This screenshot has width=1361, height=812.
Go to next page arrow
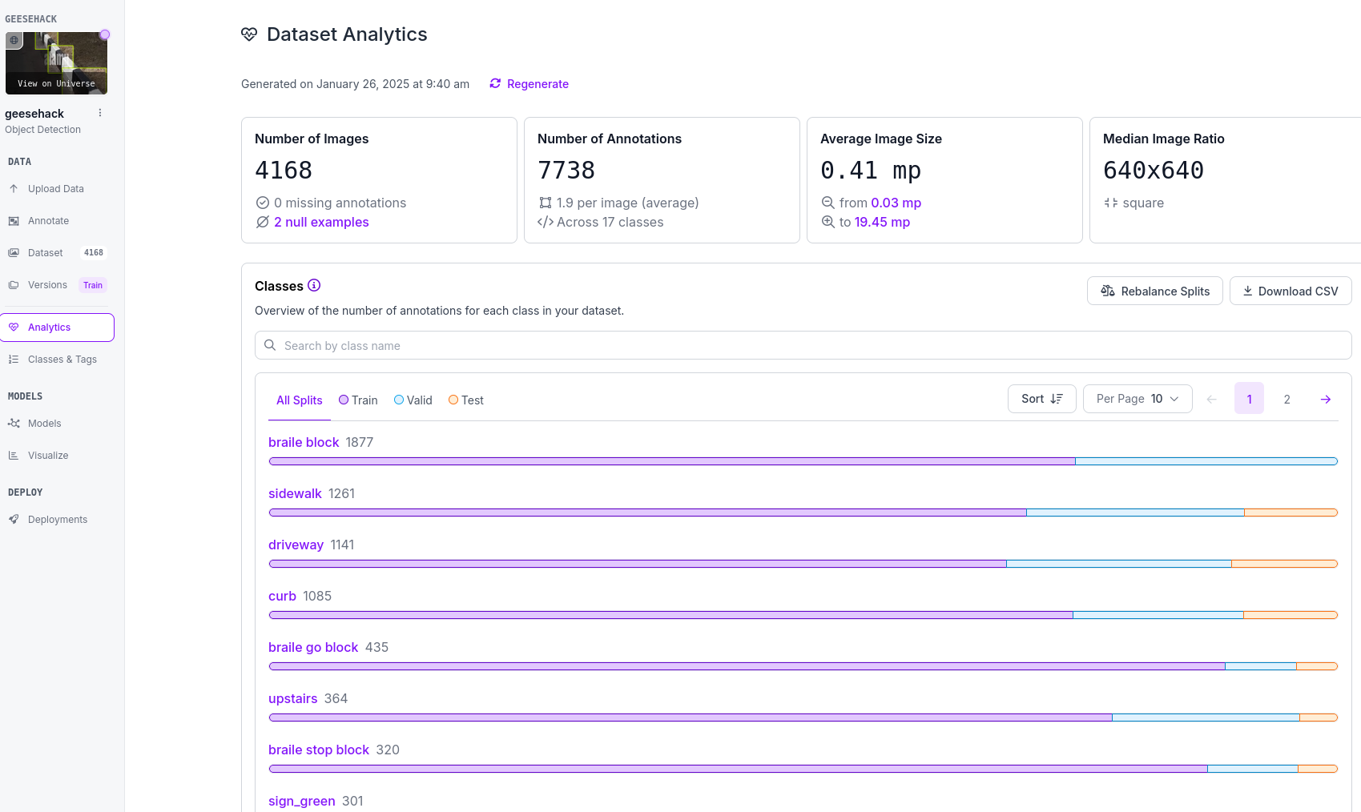pyautogui.click(x=1326, y=399)
